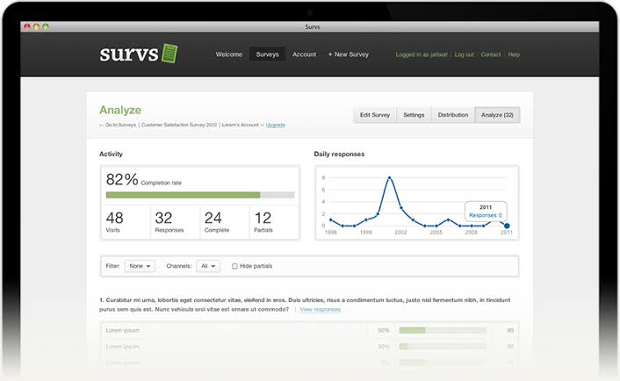Click the Daily responses heading

click(339, 155)
